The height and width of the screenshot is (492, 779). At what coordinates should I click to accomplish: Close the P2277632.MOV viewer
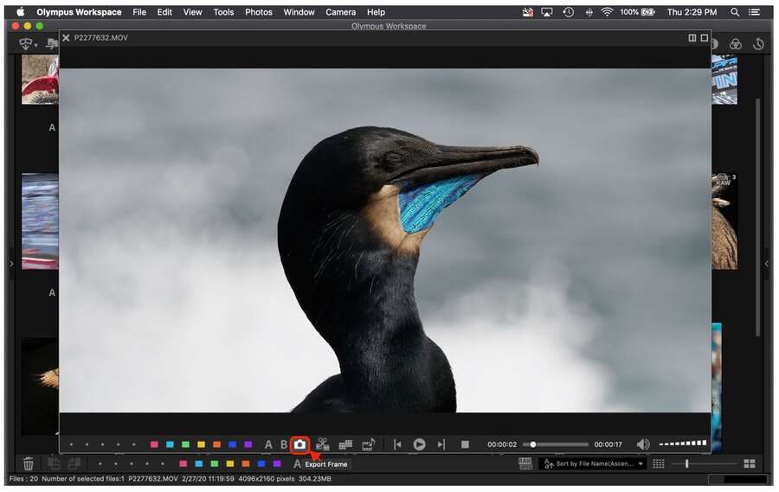[x=66, y=38]
